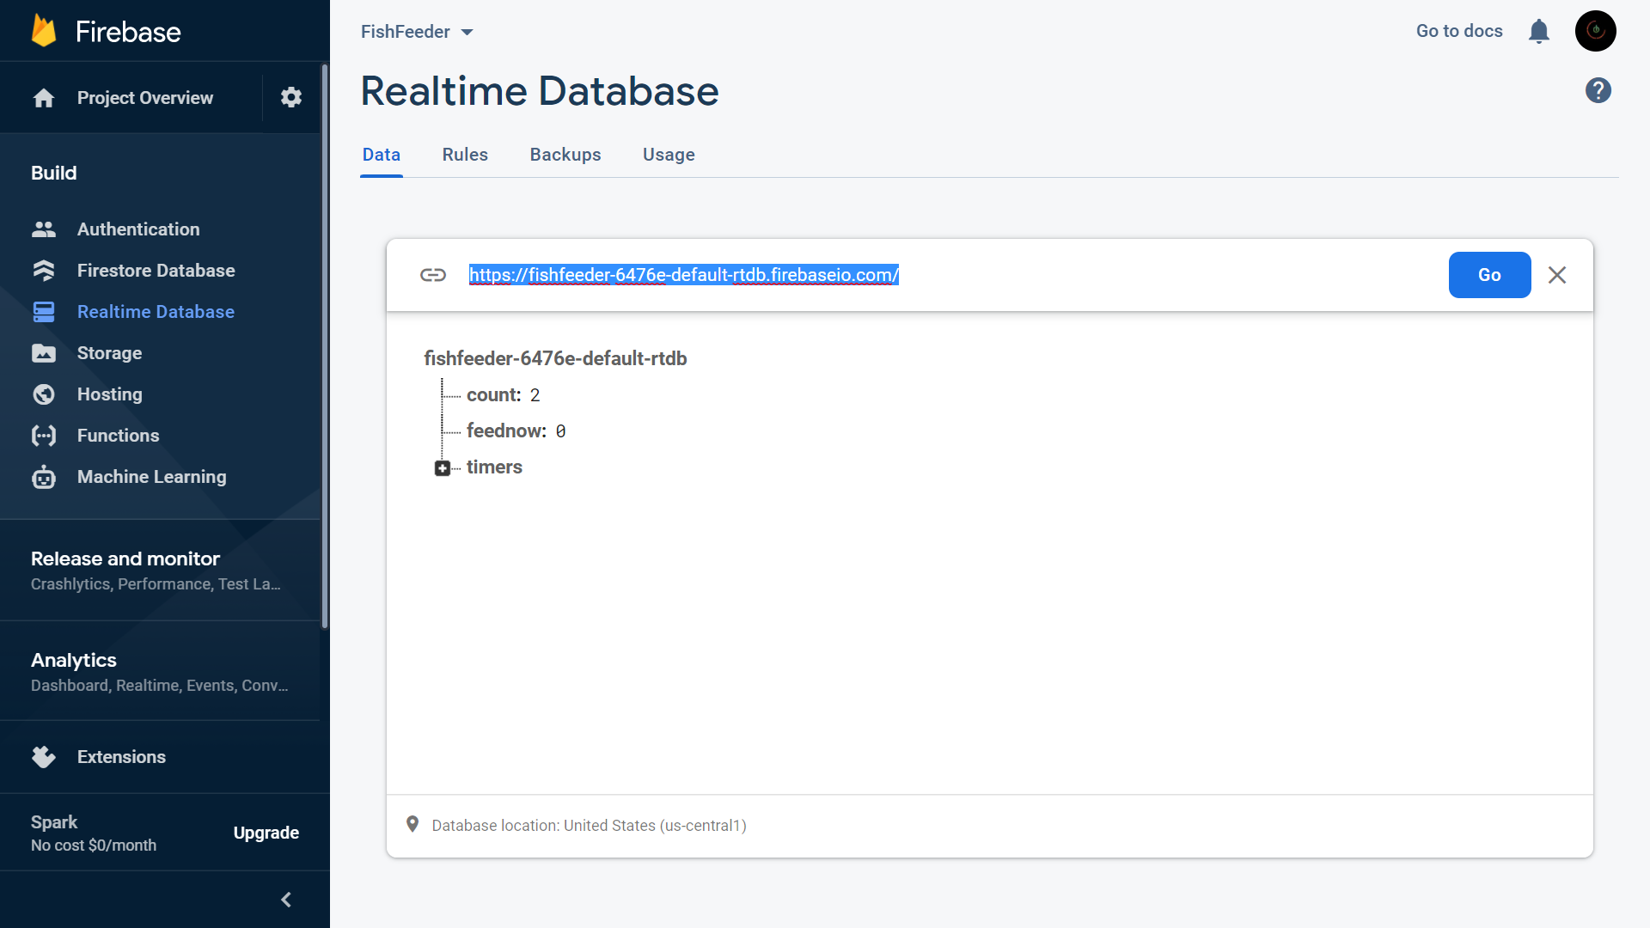Open the help question mark icon
The image size is (1650, 928).
1598,90
